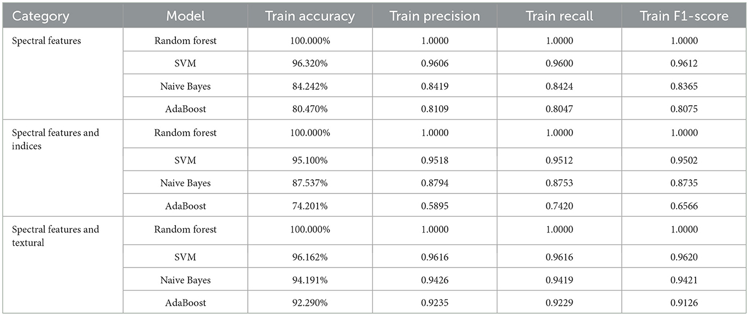Click the 87.537% accuracy value
Image resolution: width=749 pixels, height=316 pixels.
[x=310, y=183]
